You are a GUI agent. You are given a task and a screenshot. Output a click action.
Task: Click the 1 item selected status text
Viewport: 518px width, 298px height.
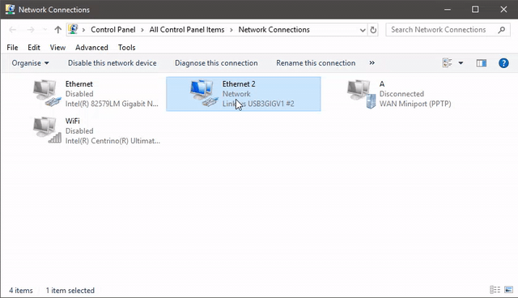pos(70,291)
